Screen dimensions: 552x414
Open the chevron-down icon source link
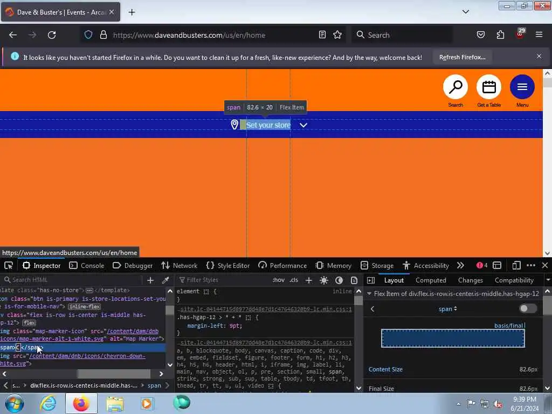[87, 356]
